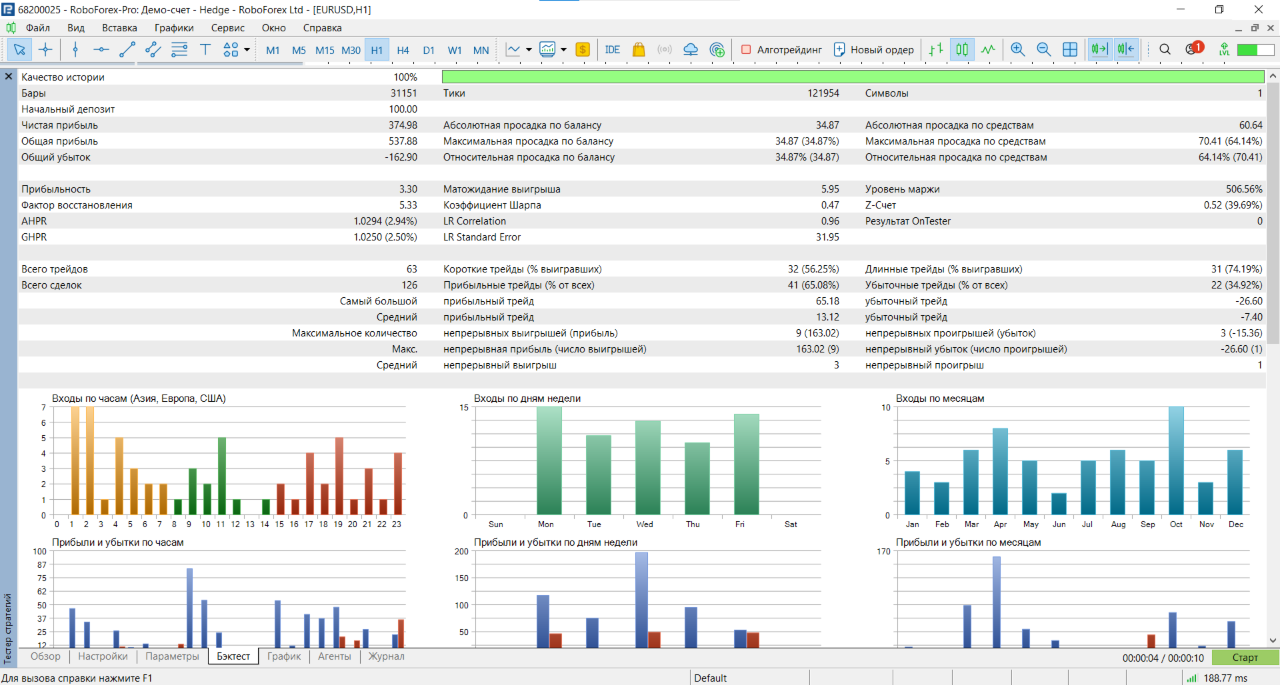Expand the chart templates dropdown arrow
1280x685 pixels.
pyautogui.click(x=563, y=49)
